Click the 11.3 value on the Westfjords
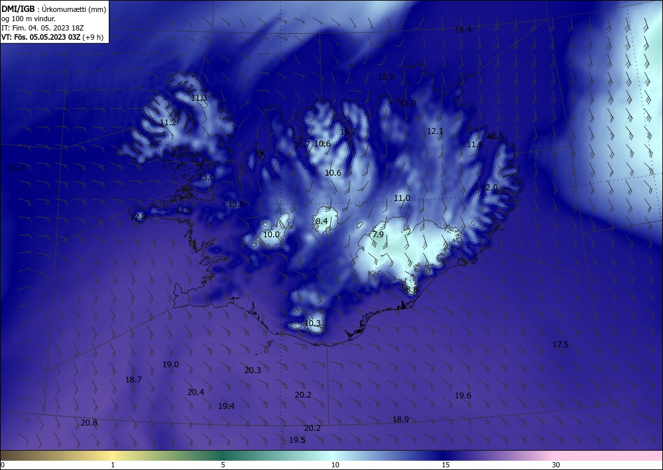The height and width of the screenshot is (470, 663). tap(199, 98)
